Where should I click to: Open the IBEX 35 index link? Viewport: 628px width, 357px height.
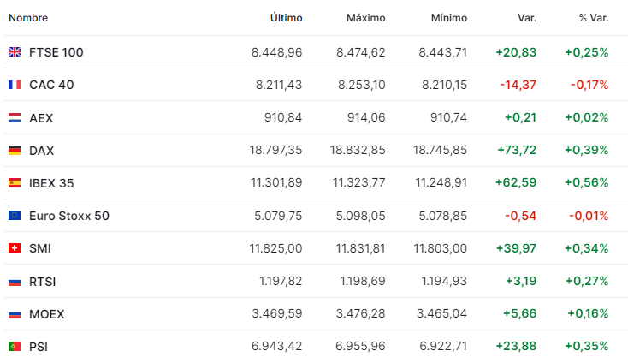[51, 183]
